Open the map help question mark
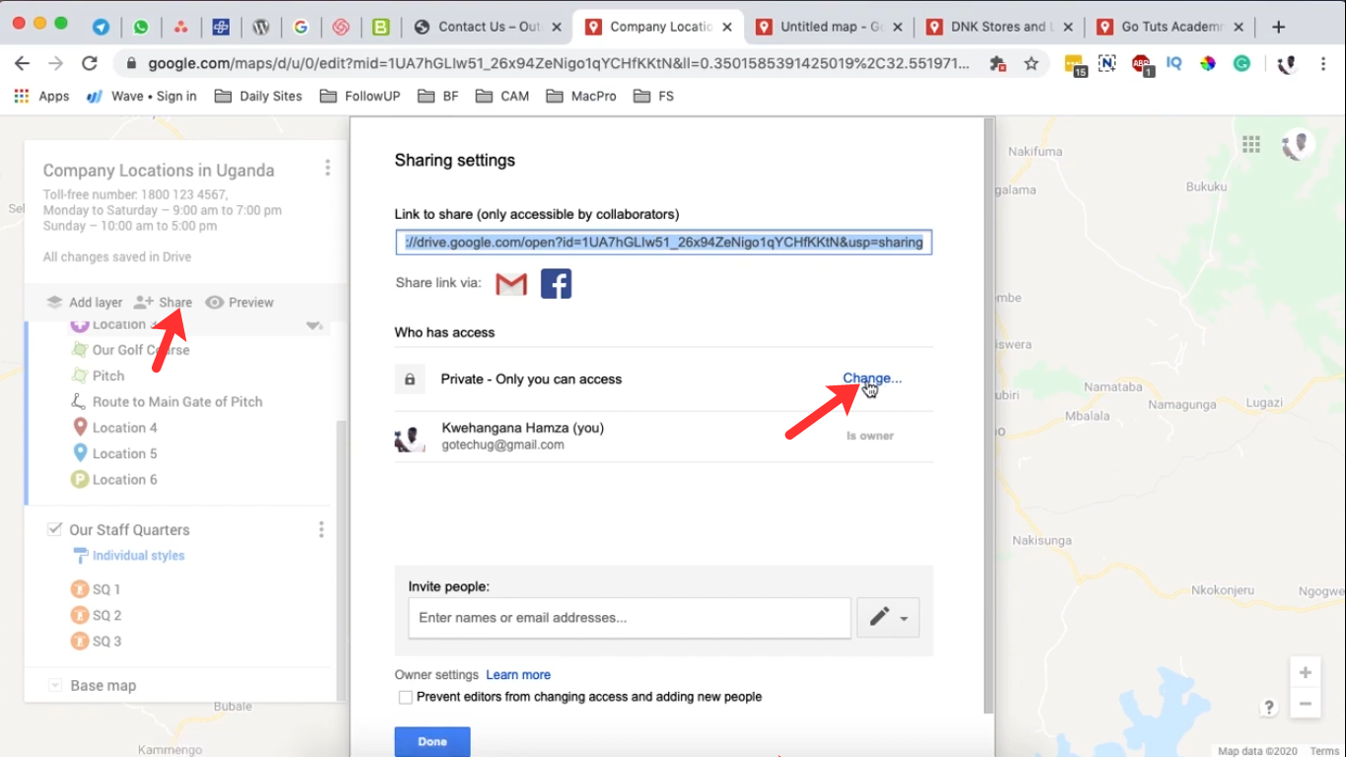Viewport: 1346px width, 757px height. click(x=1269, y=707)
